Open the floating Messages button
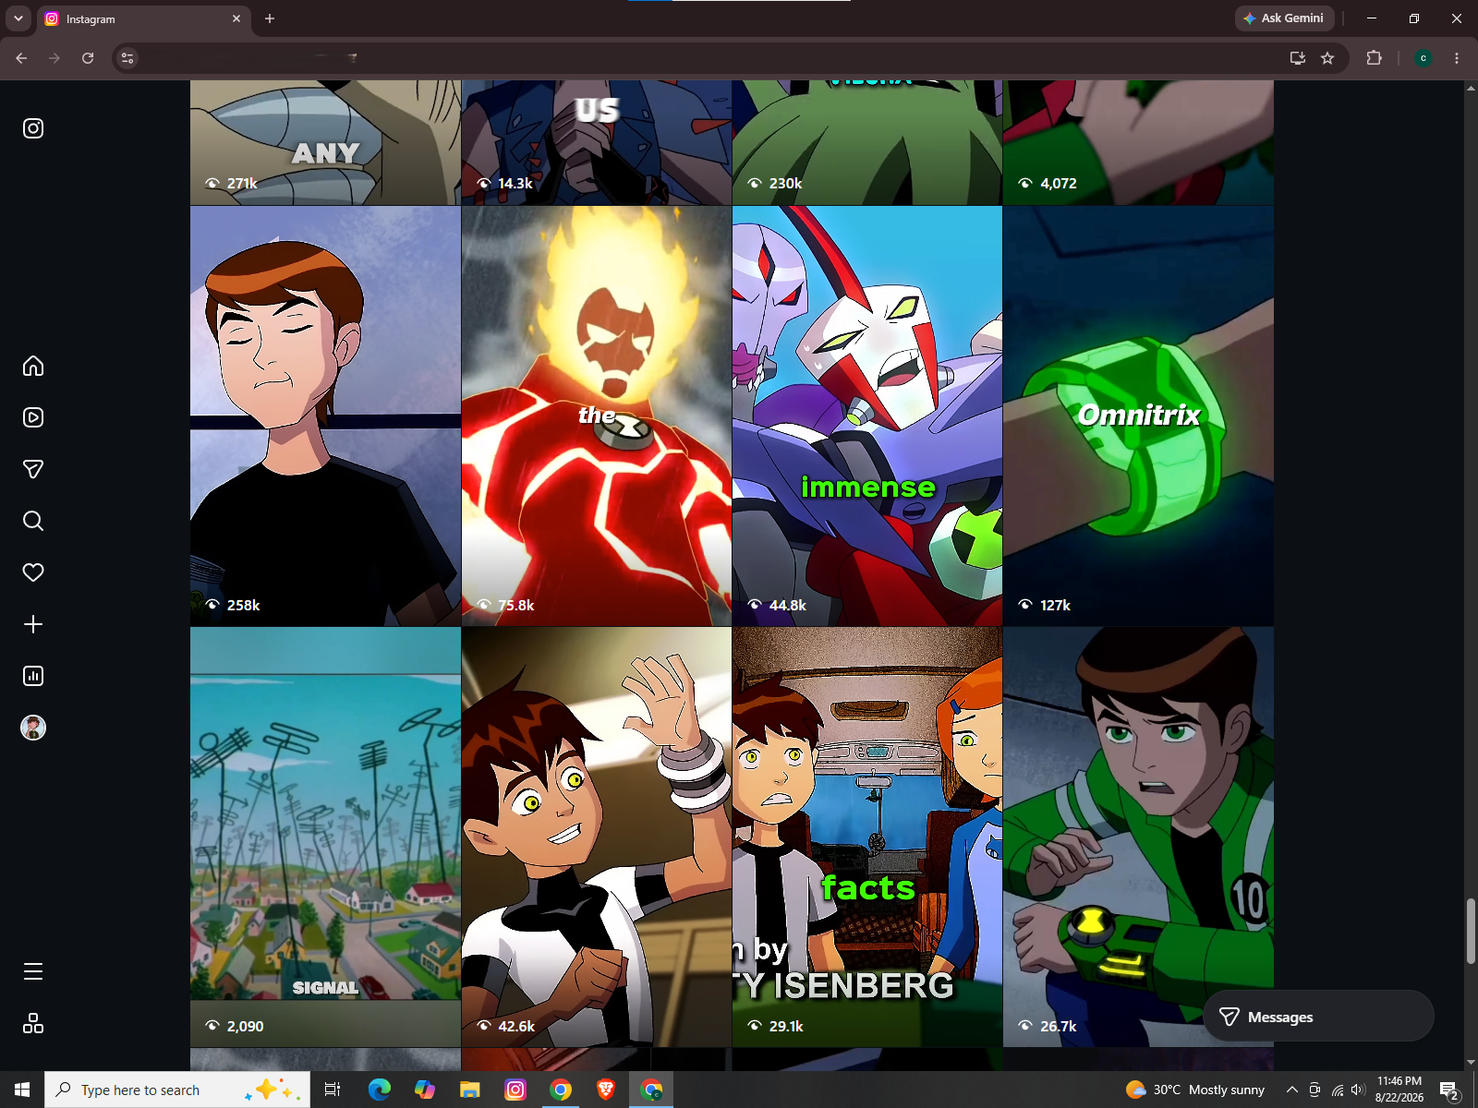This screenshot has width=1478, height=1108. click(x=1318, y=1017)
